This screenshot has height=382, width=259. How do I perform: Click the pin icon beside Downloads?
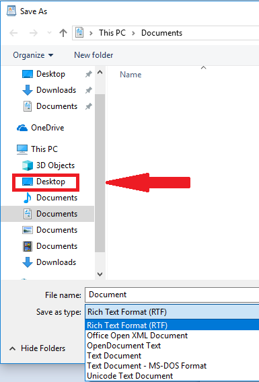pyautogui.click(x=88, y=90)
